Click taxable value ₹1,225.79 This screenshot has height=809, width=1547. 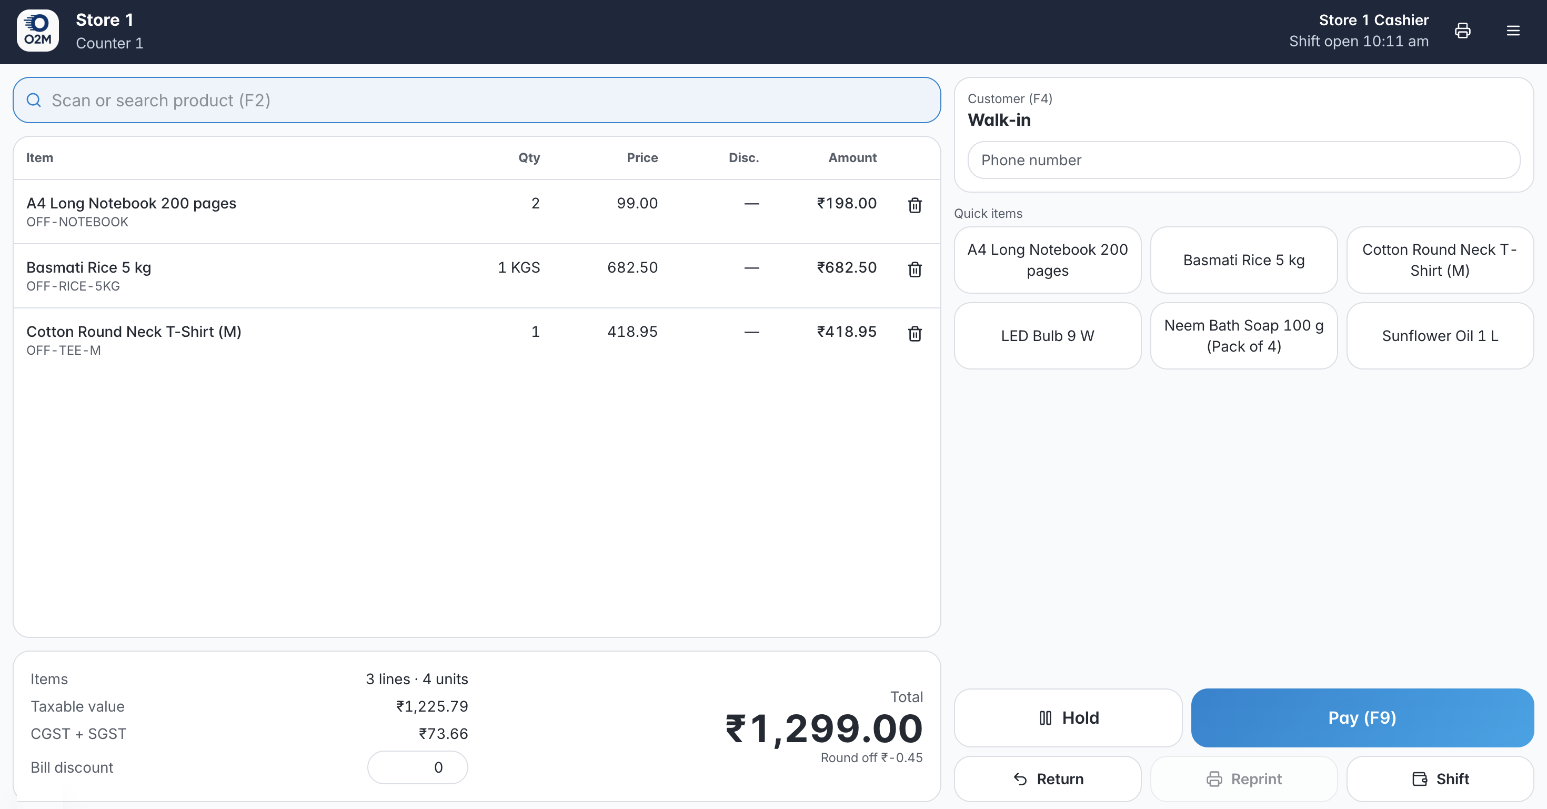pos(432,706)
